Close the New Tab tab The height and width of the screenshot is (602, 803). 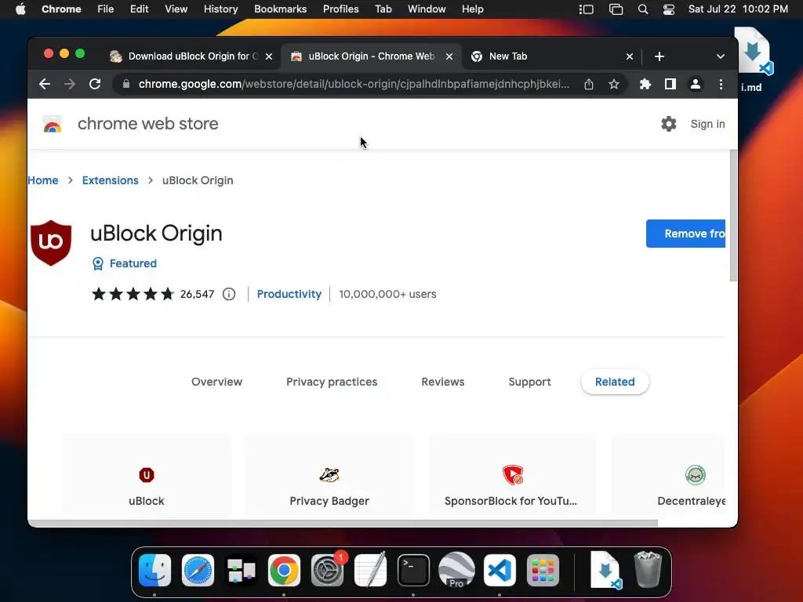630,56
